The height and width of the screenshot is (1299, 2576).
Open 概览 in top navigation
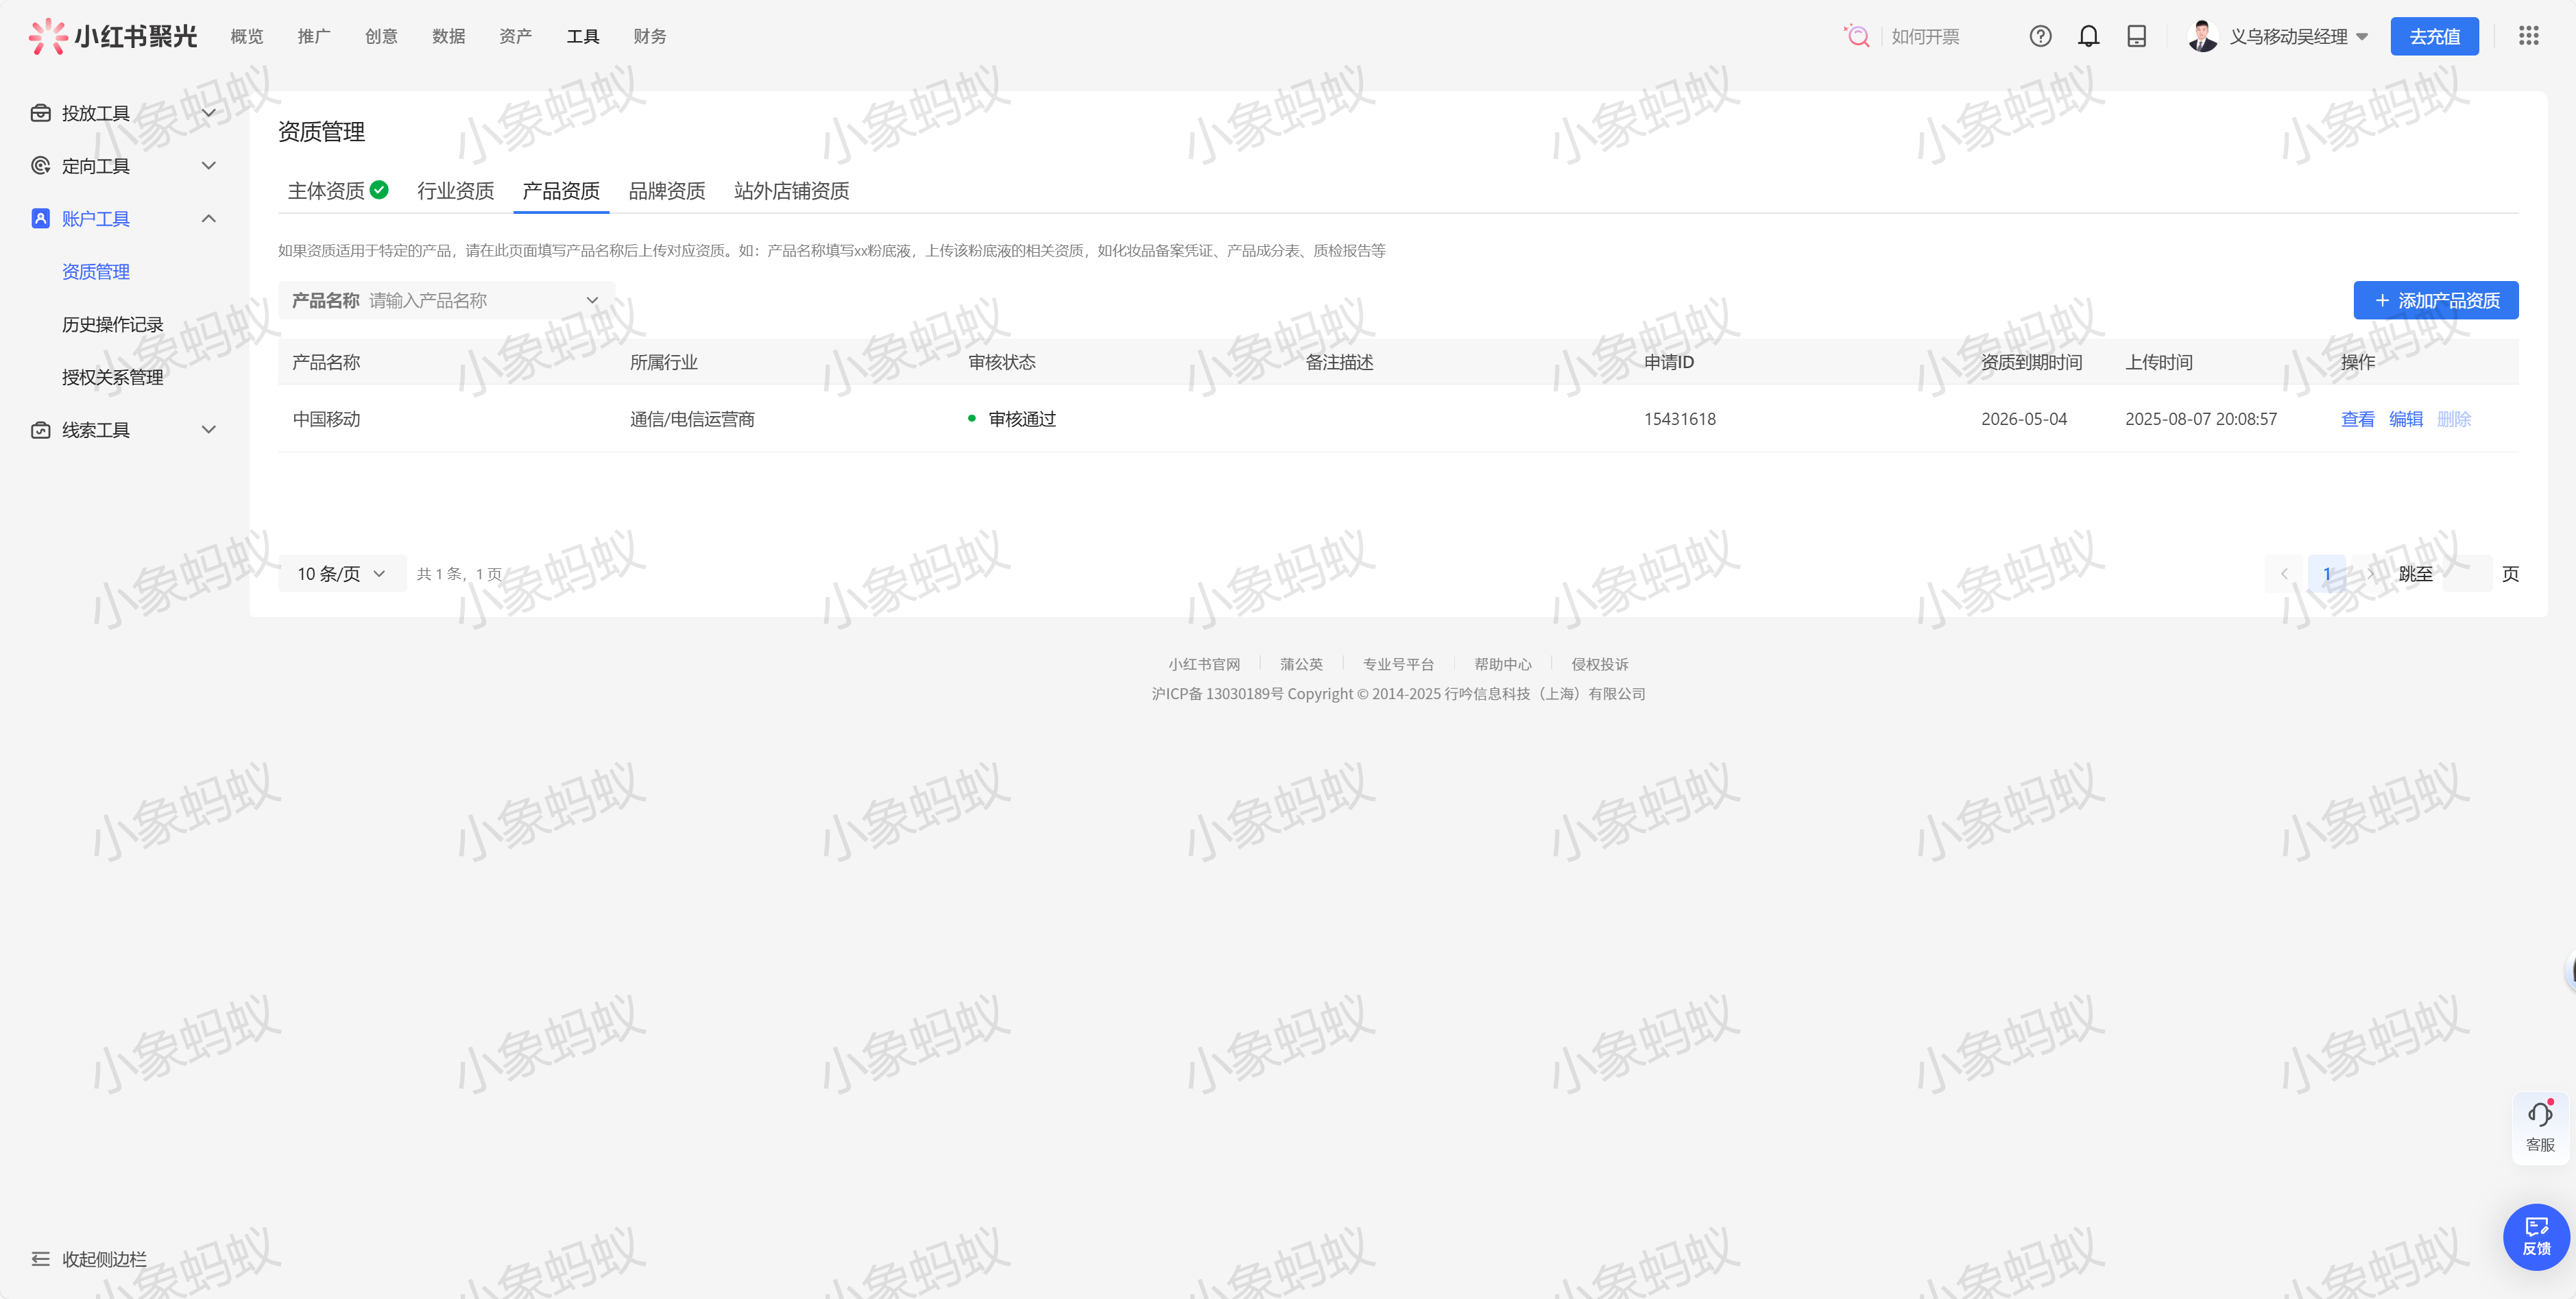247,36
